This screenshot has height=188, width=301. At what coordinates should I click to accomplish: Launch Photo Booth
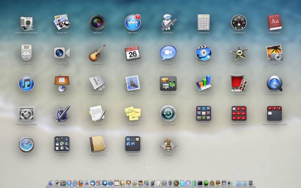click(239, 83)
